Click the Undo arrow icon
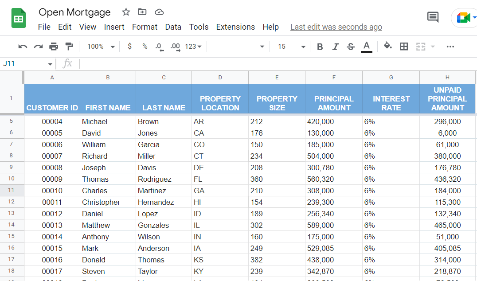 point(23,47)
